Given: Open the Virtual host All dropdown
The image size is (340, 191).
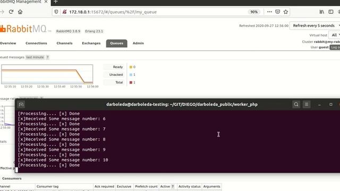Looking at the screenshot, I should 334,35.
